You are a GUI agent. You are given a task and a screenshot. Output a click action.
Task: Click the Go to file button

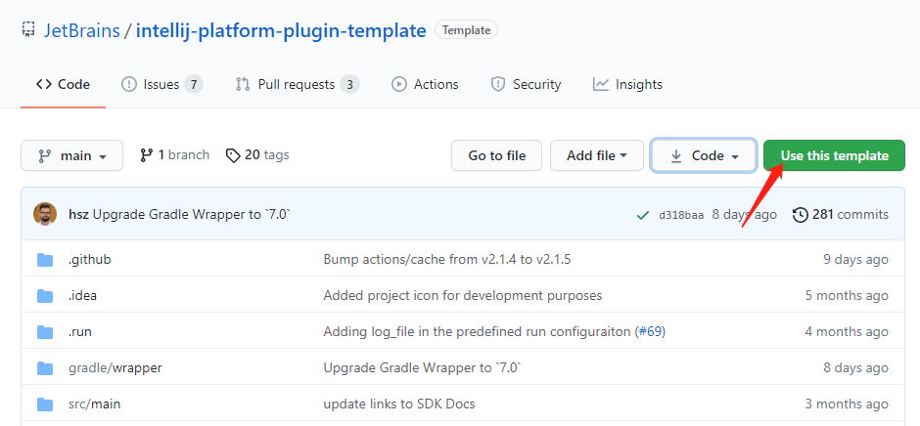[496, 156]
